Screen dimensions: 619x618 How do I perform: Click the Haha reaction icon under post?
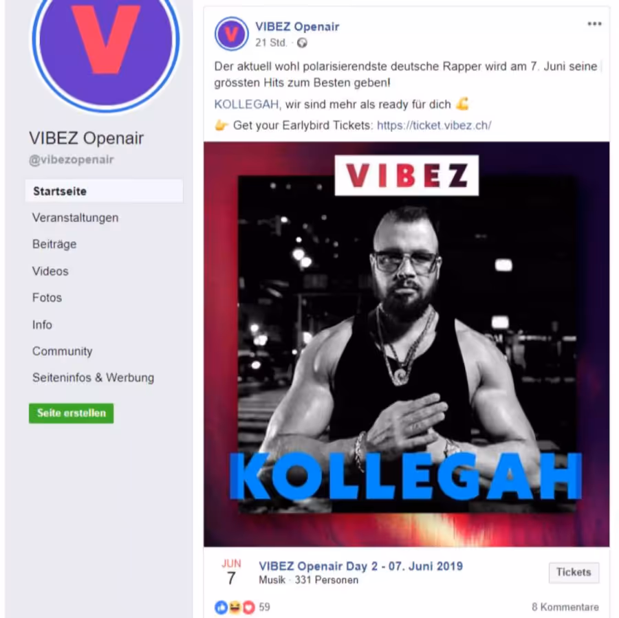[235, 608]
